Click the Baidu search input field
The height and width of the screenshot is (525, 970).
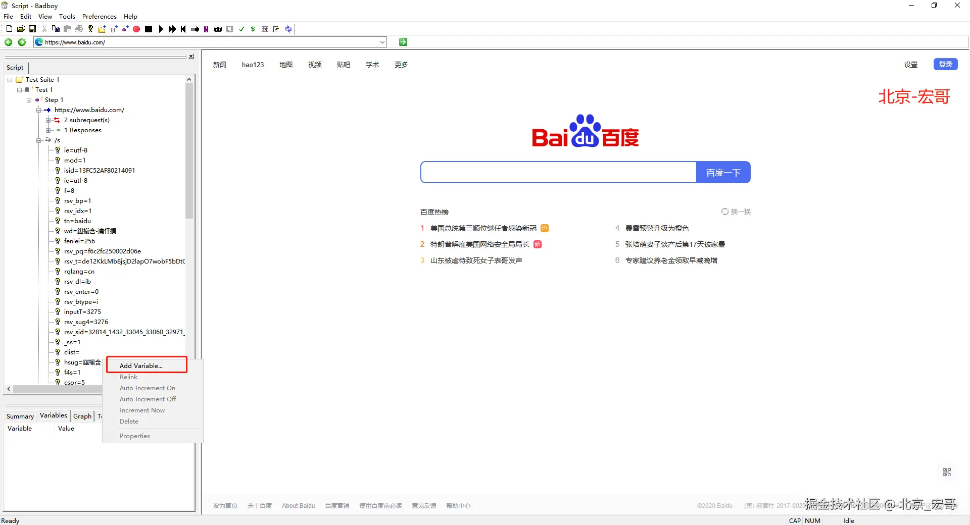(x=558, y=173)
